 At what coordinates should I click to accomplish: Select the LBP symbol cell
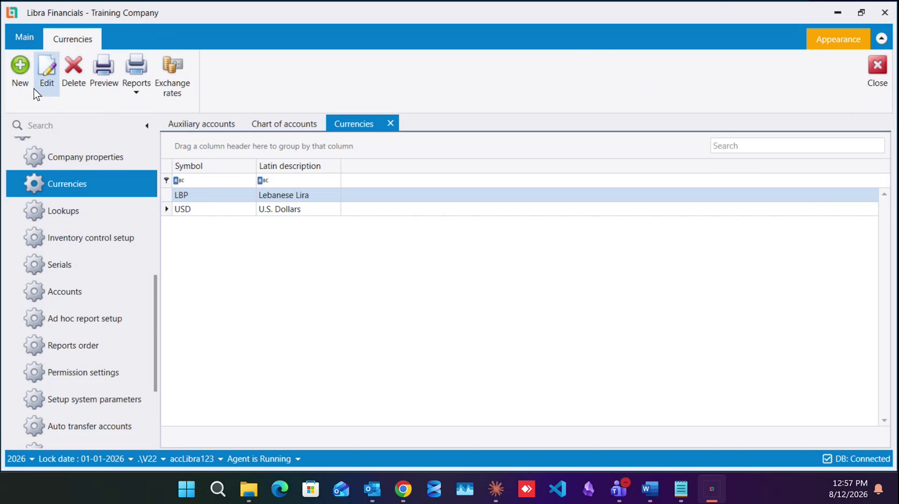[214, 195]
